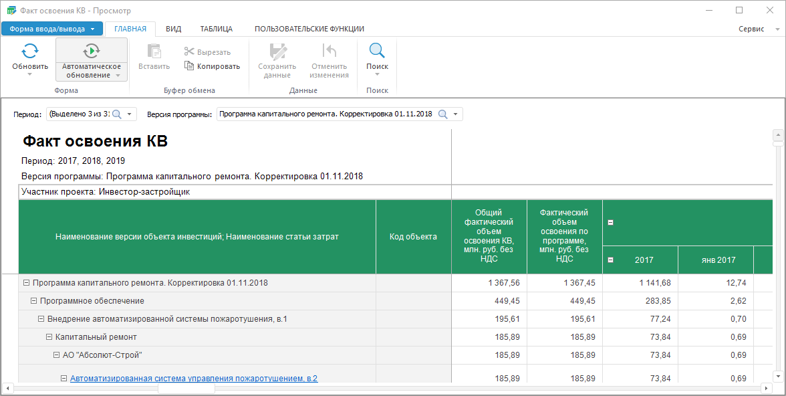Collapse Капитальный ремонт tree row
Viewport: 786px width, 396px height.
click(x=49, y=337)
